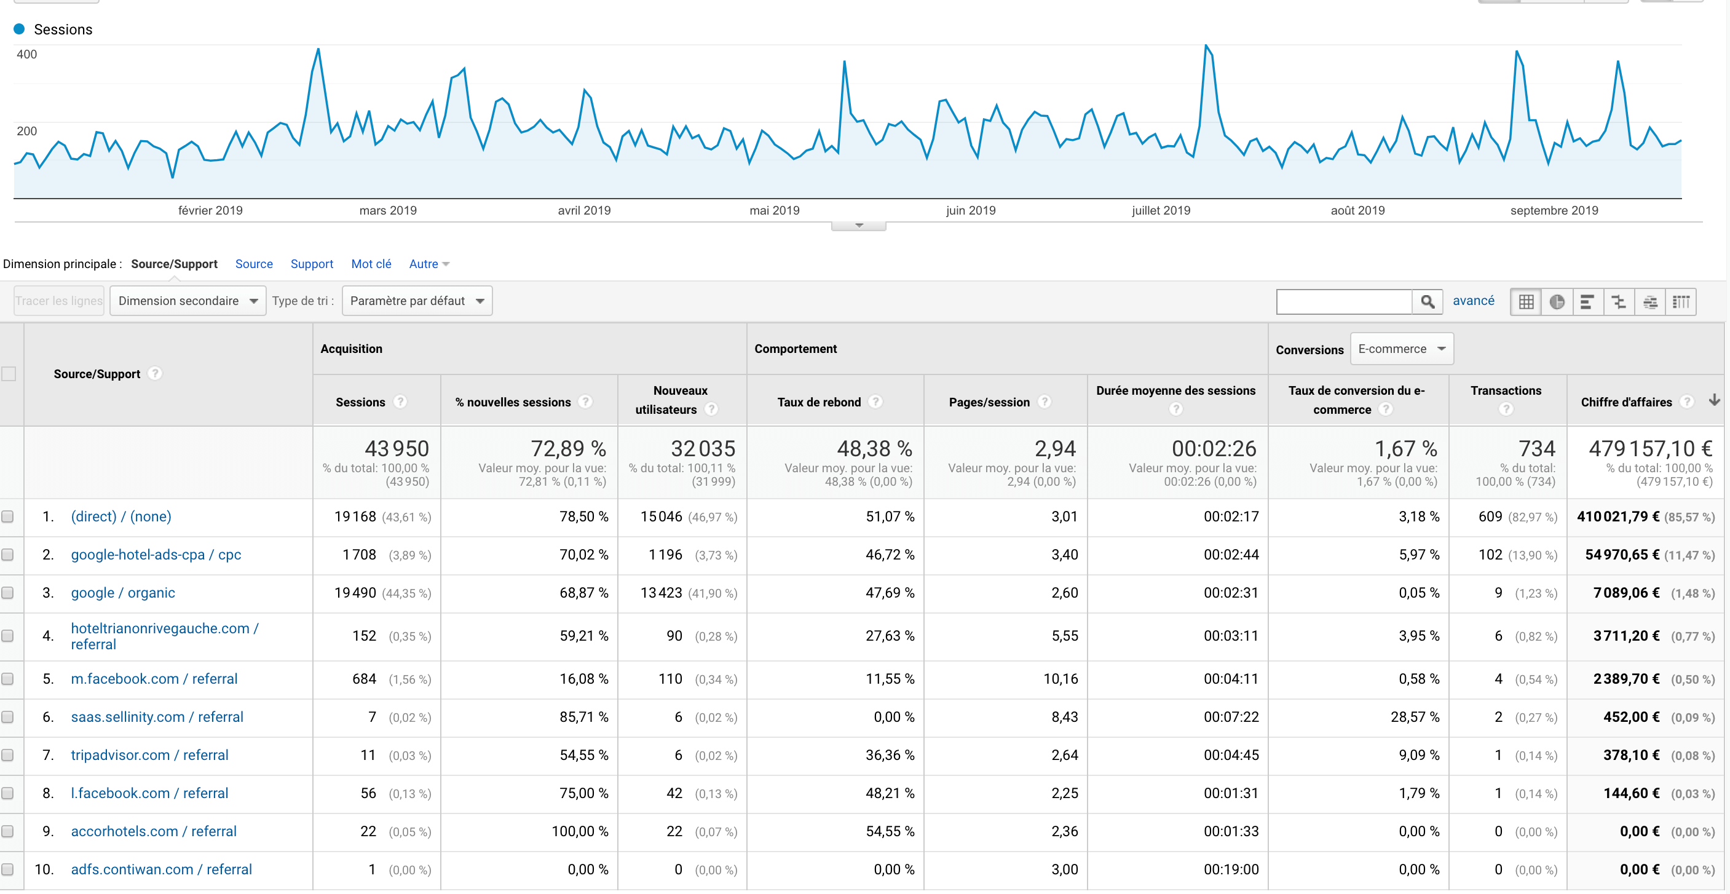Click the avancé filter link

tap(1474, 300)
